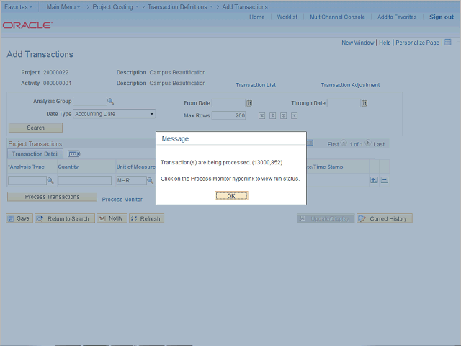Click OK in the Message dialog

pyautogui.click(x=231, y=195)
